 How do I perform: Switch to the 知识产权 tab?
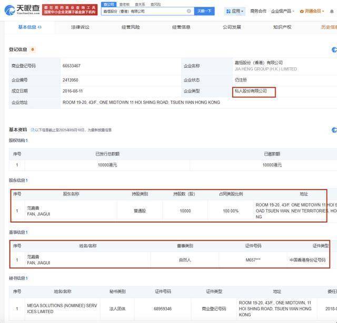[x=282, y=27]
